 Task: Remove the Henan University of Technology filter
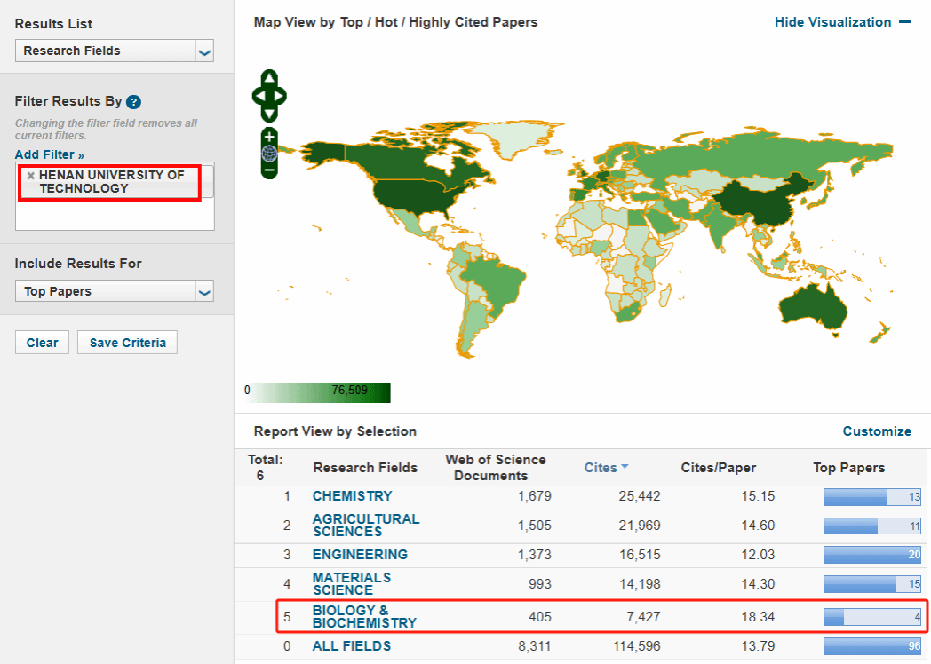[x=30, y=176]
